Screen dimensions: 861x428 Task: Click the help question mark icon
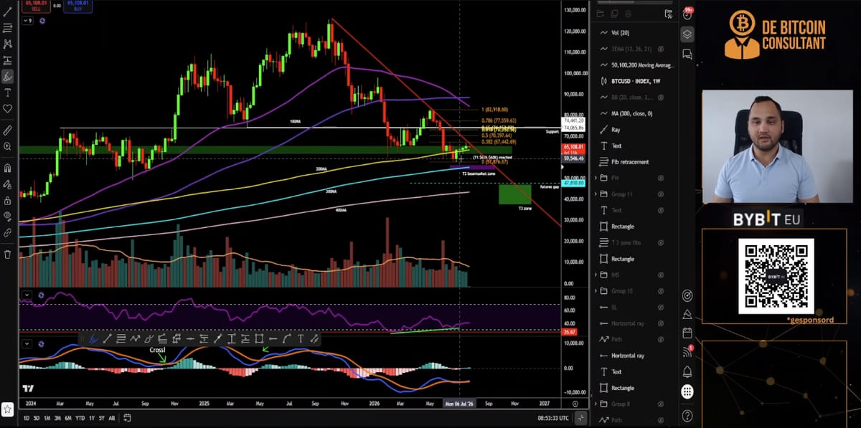[687, 416]
